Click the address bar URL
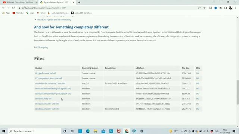This screenshot has width=239, height=134. 44,8
